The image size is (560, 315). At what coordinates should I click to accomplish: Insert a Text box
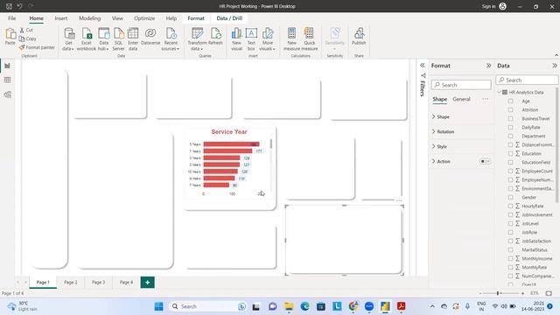tap(251, 38)
